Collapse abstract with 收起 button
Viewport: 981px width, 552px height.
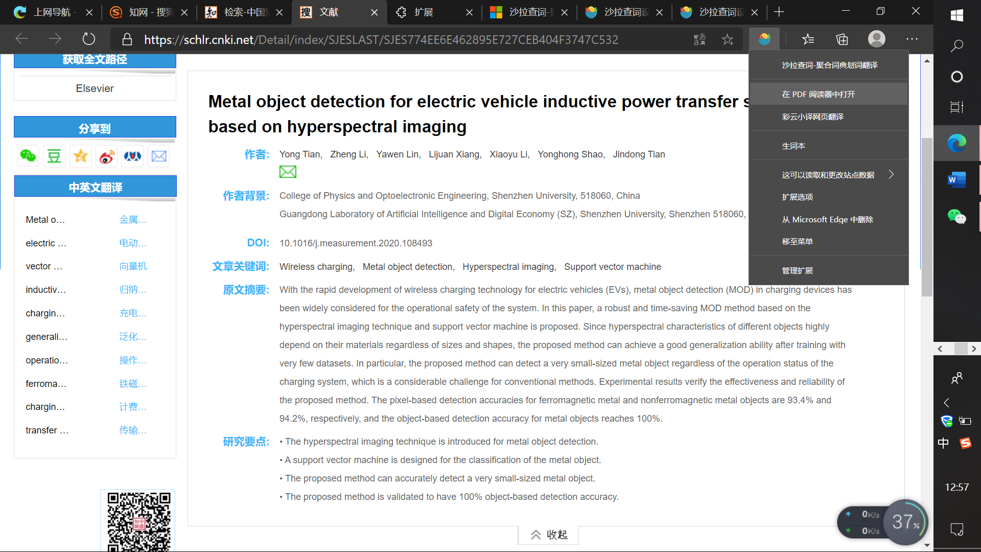click(x=549, y=535)
